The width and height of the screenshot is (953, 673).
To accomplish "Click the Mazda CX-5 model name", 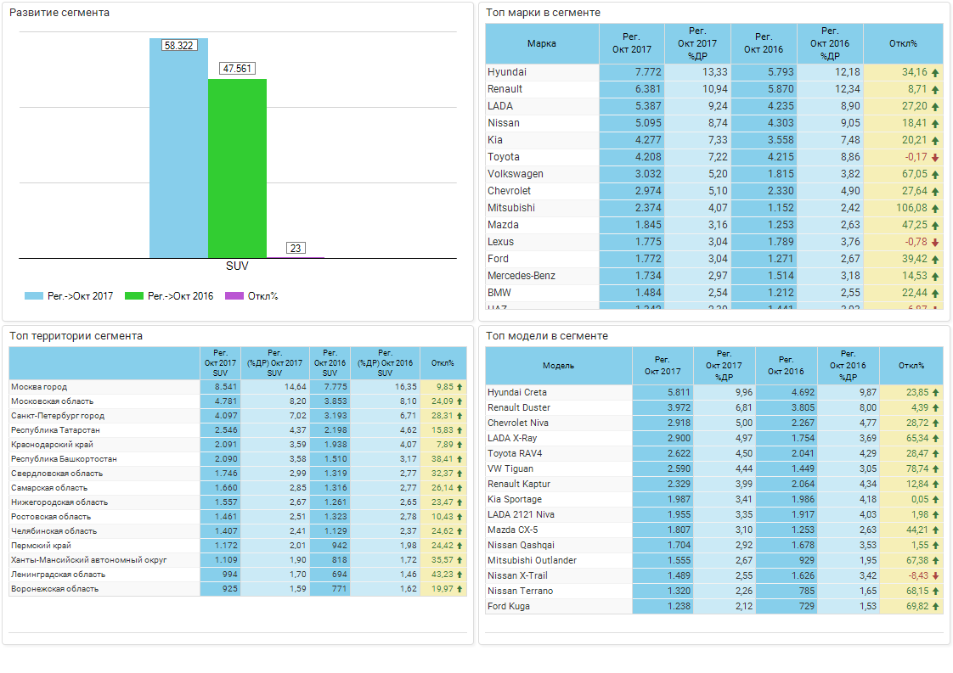I will click(512, 530).
